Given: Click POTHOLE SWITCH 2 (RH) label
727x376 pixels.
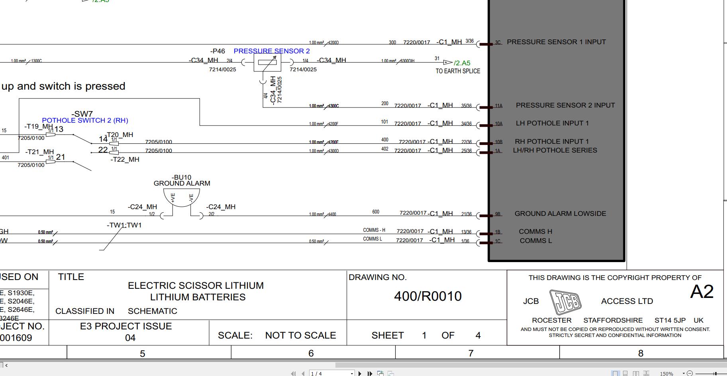Looking at the screenshot, I should (85, 120).
